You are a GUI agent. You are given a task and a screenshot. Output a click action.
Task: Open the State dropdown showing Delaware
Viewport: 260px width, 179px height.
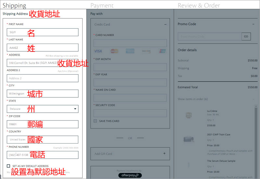[43, 109]
